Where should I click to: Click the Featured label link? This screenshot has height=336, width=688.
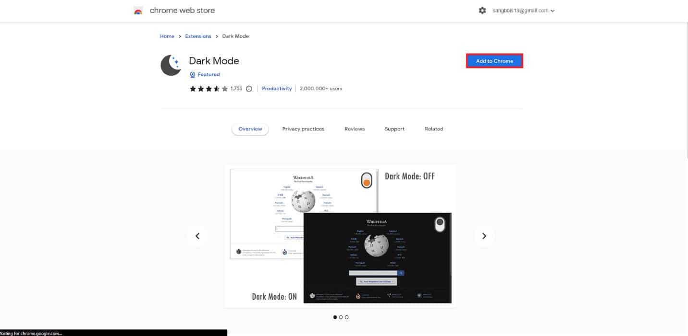click(209, 75)
